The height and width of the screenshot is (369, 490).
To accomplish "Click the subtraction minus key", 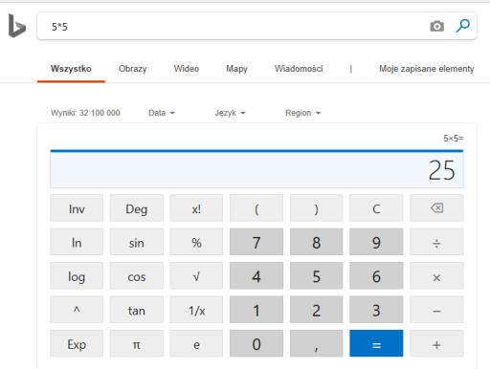I will [x=436, y=310].
